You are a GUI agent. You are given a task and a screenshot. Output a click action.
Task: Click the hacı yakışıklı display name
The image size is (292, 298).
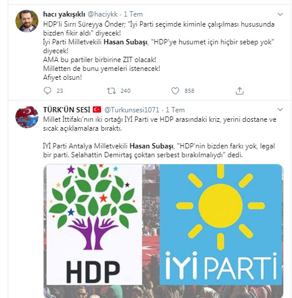click(64, 14)
